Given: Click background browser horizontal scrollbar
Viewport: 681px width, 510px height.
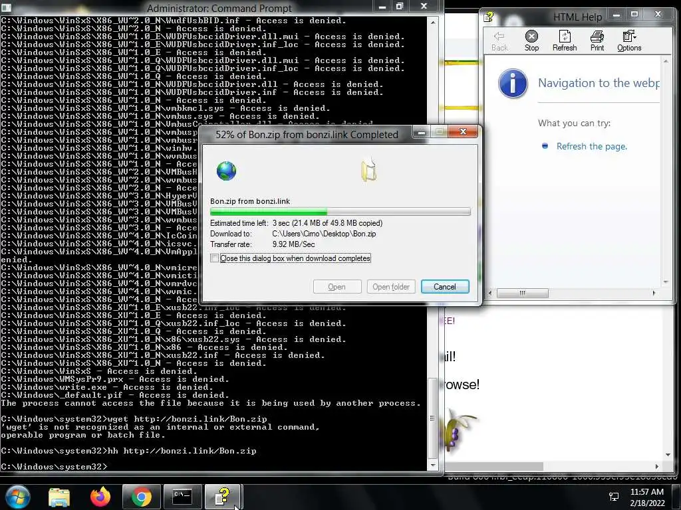Looking at the screenshot, I should (494, 466).
